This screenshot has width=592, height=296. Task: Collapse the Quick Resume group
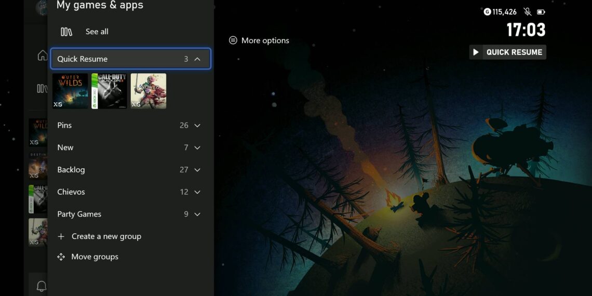(197, 59)
